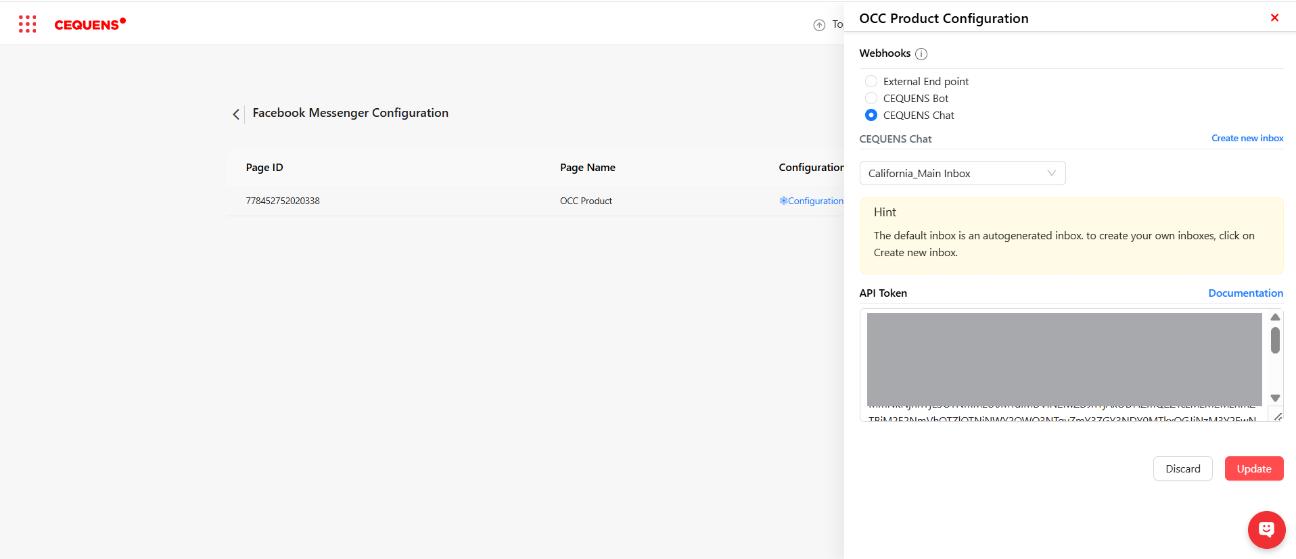Click the OCC Product page name cell
This screenshot has width=1296, height=559.
[x=586, y=201]
